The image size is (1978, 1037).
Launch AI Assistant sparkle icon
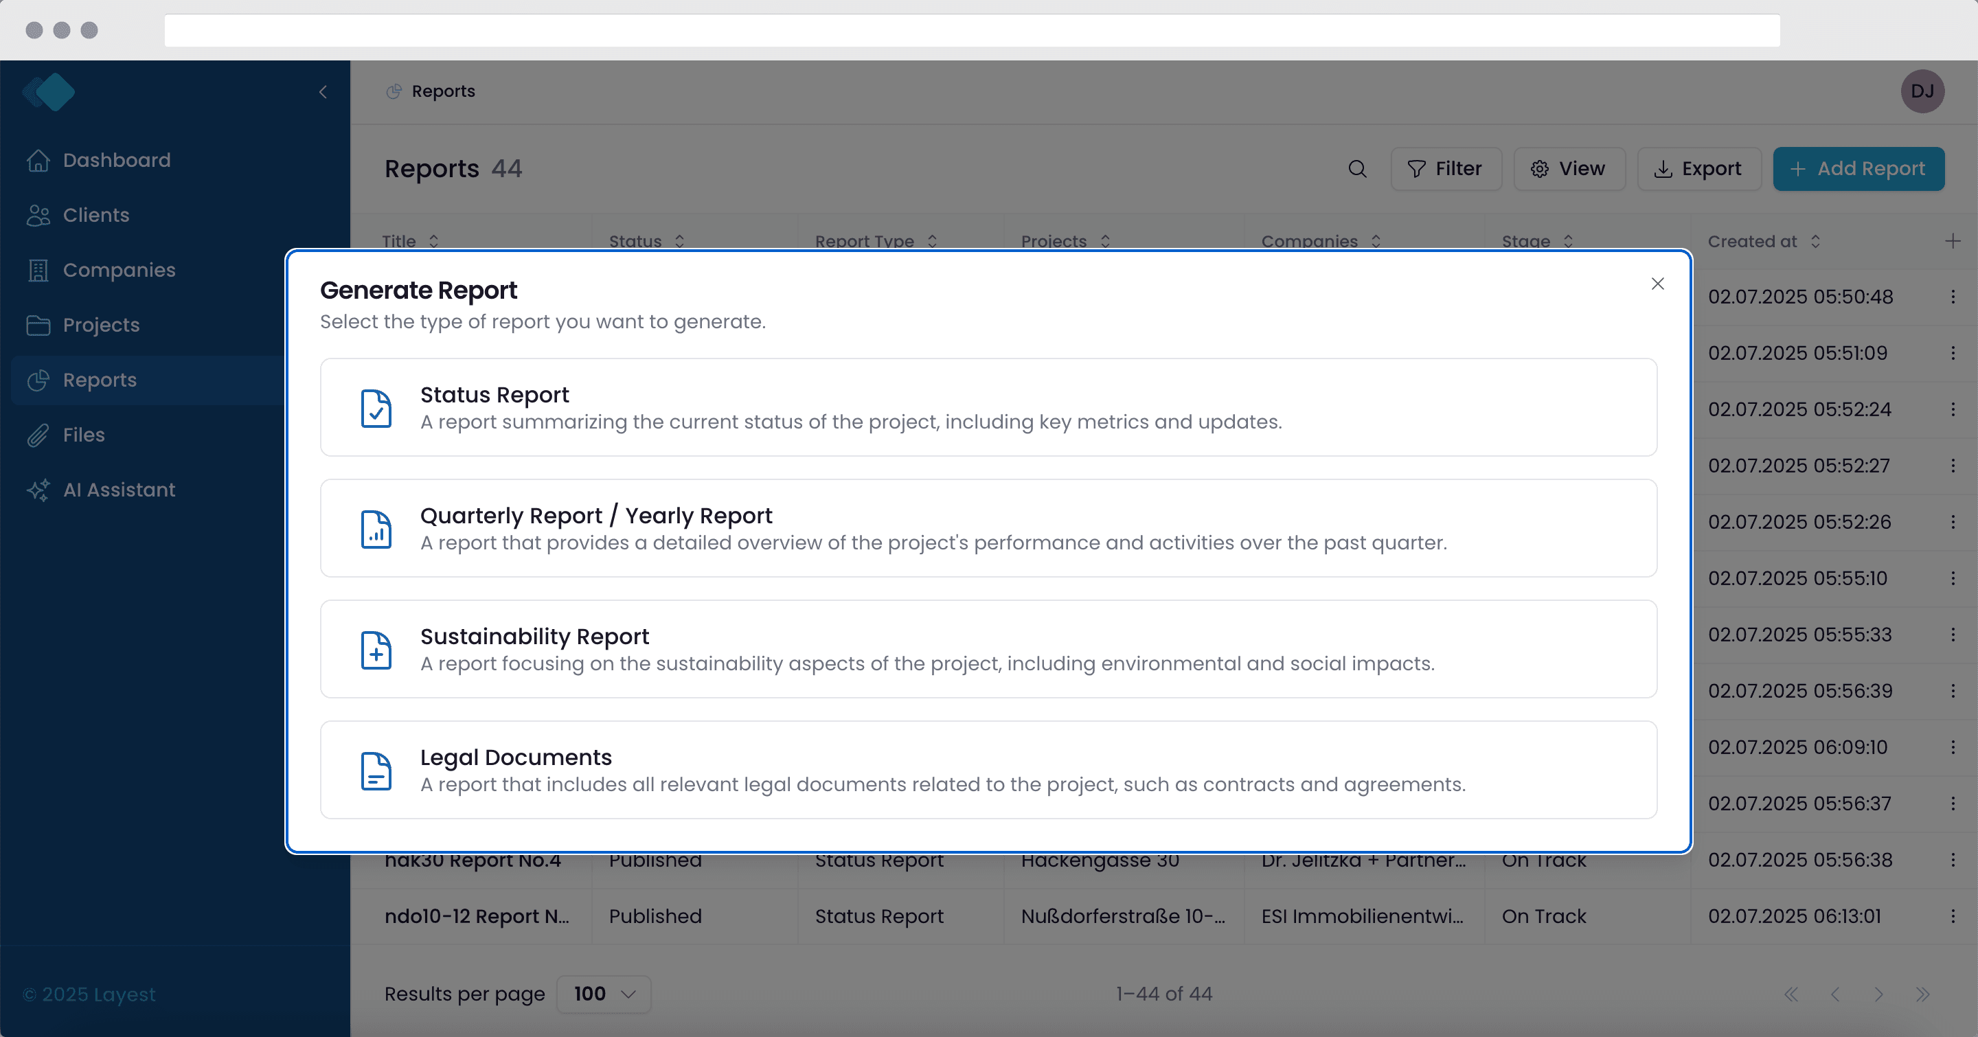click(38, 490)
